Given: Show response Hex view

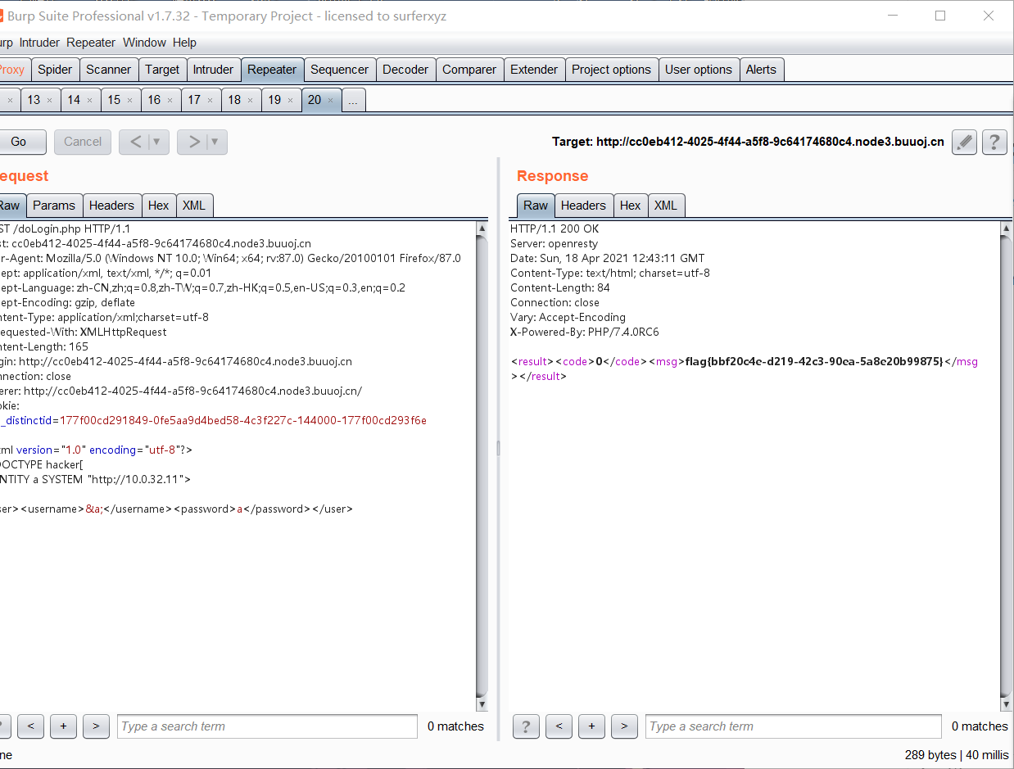Looking at the screenshot, I should tap(631, 206).
